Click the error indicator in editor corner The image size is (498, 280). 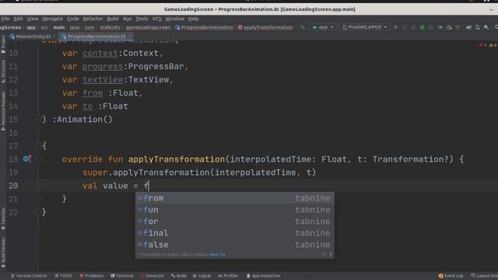(x=482, y=45)
